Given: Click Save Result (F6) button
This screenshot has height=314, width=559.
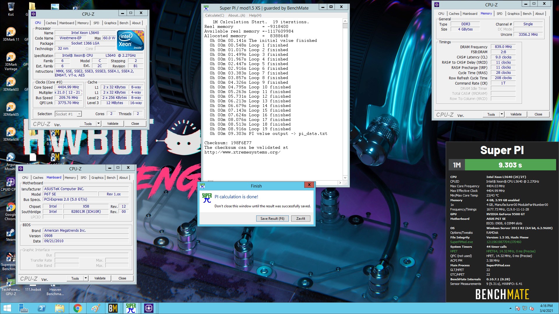Looking at the screenshot, I should [272, 219].
